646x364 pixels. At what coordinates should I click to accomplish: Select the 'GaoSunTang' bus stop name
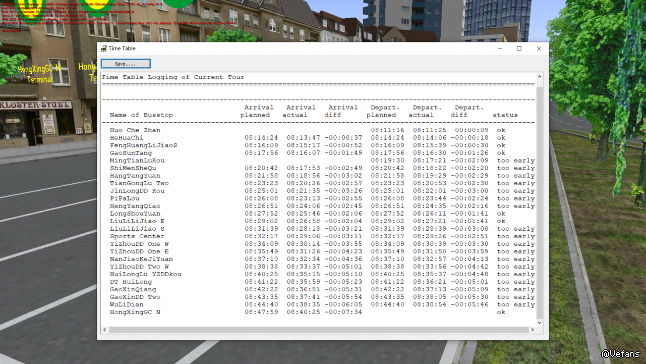pyautogui.click(x=131, y=153)
